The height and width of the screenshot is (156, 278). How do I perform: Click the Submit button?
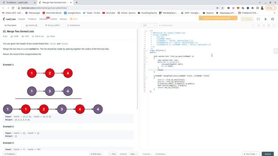pyautogui.click(x=268, y=154)
